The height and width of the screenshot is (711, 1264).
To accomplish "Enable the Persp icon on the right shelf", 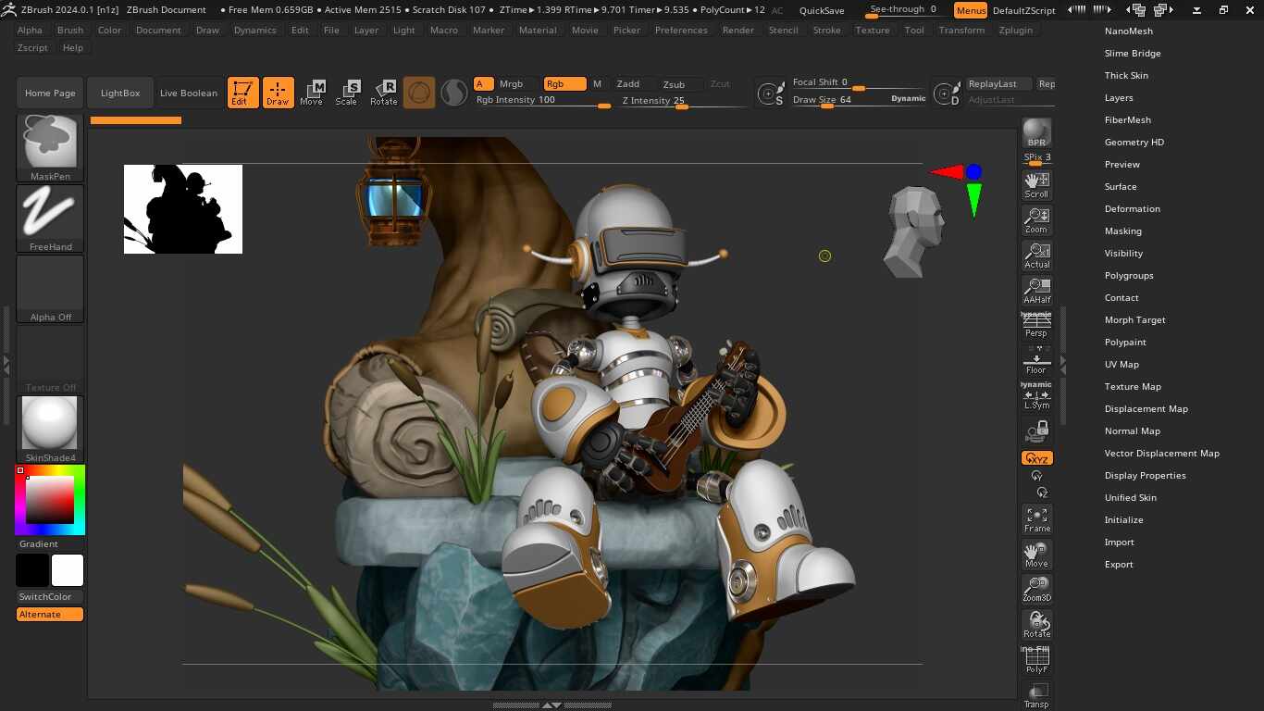I will tap(1036, 321).
